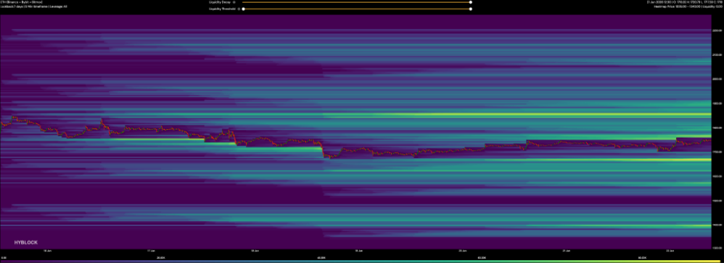Click the 40.00K color scale label
The width and height of the screenshot is (724, 263).
tap(321, 257)
